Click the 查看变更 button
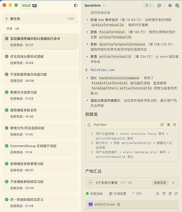This screenshot has width=182, height=212. [160, 183]
